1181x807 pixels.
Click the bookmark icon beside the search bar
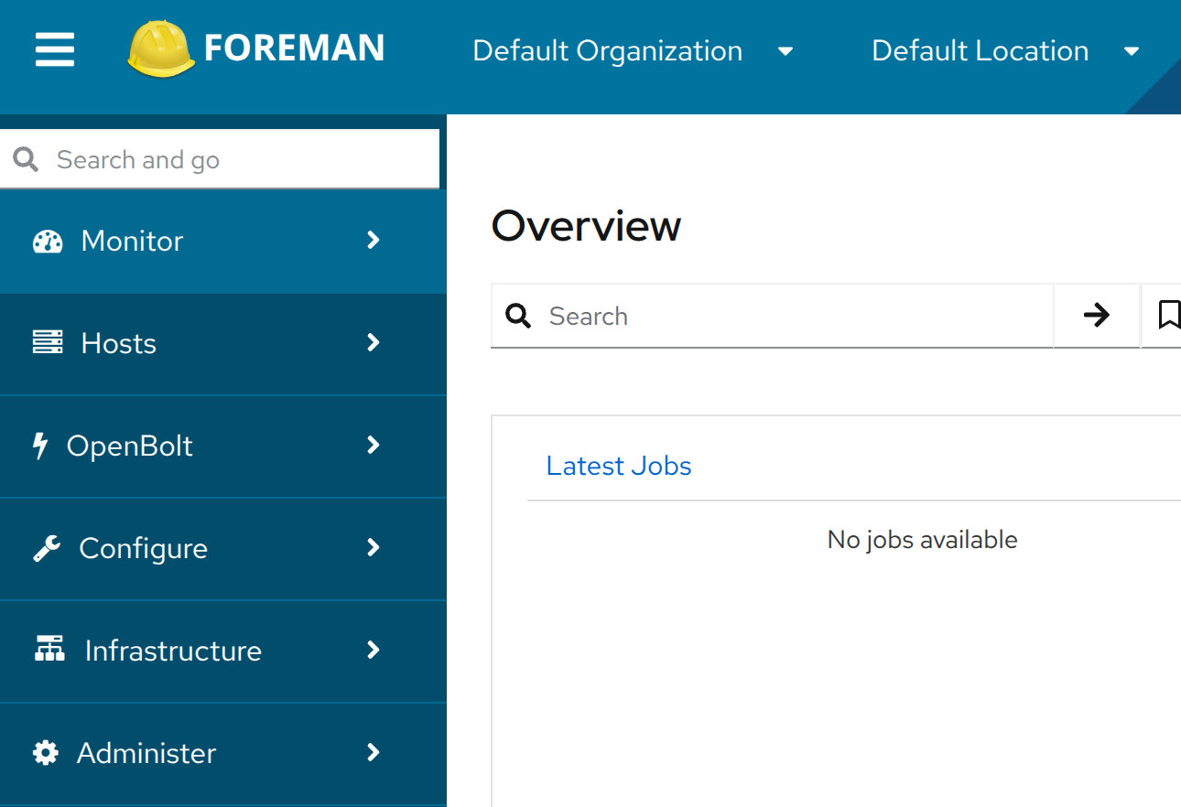[1169, 315]
